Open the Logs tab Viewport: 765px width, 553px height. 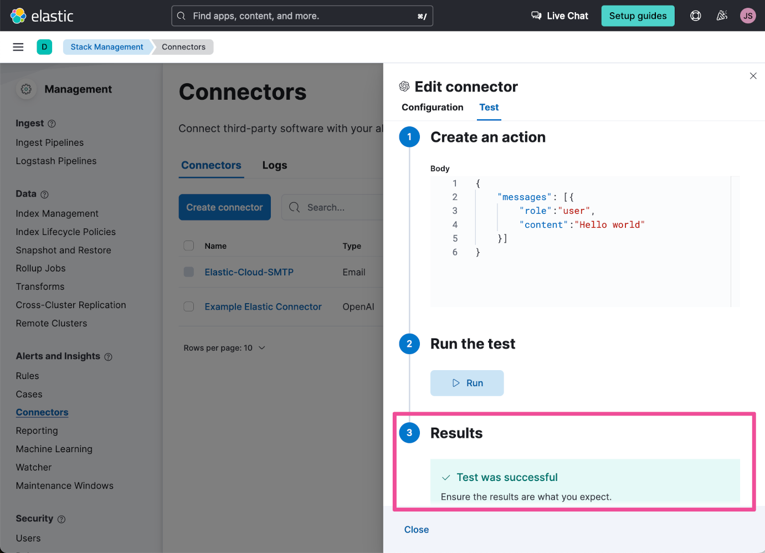tap(274, 166)
